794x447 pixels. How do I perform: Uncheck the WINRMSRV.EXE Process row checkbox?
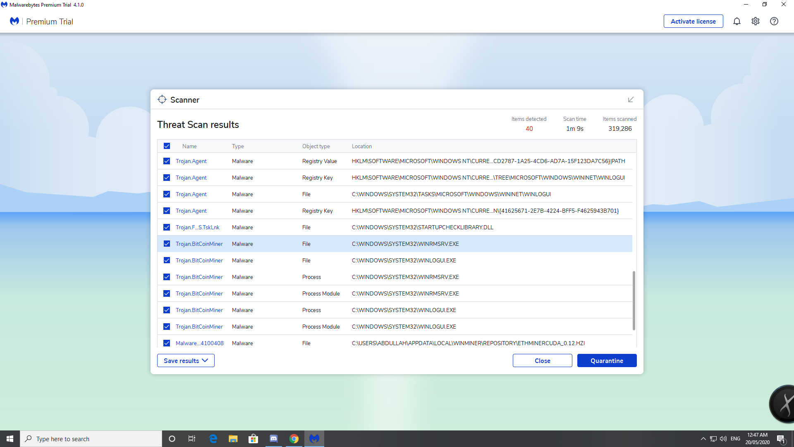(x=167, y=277)
